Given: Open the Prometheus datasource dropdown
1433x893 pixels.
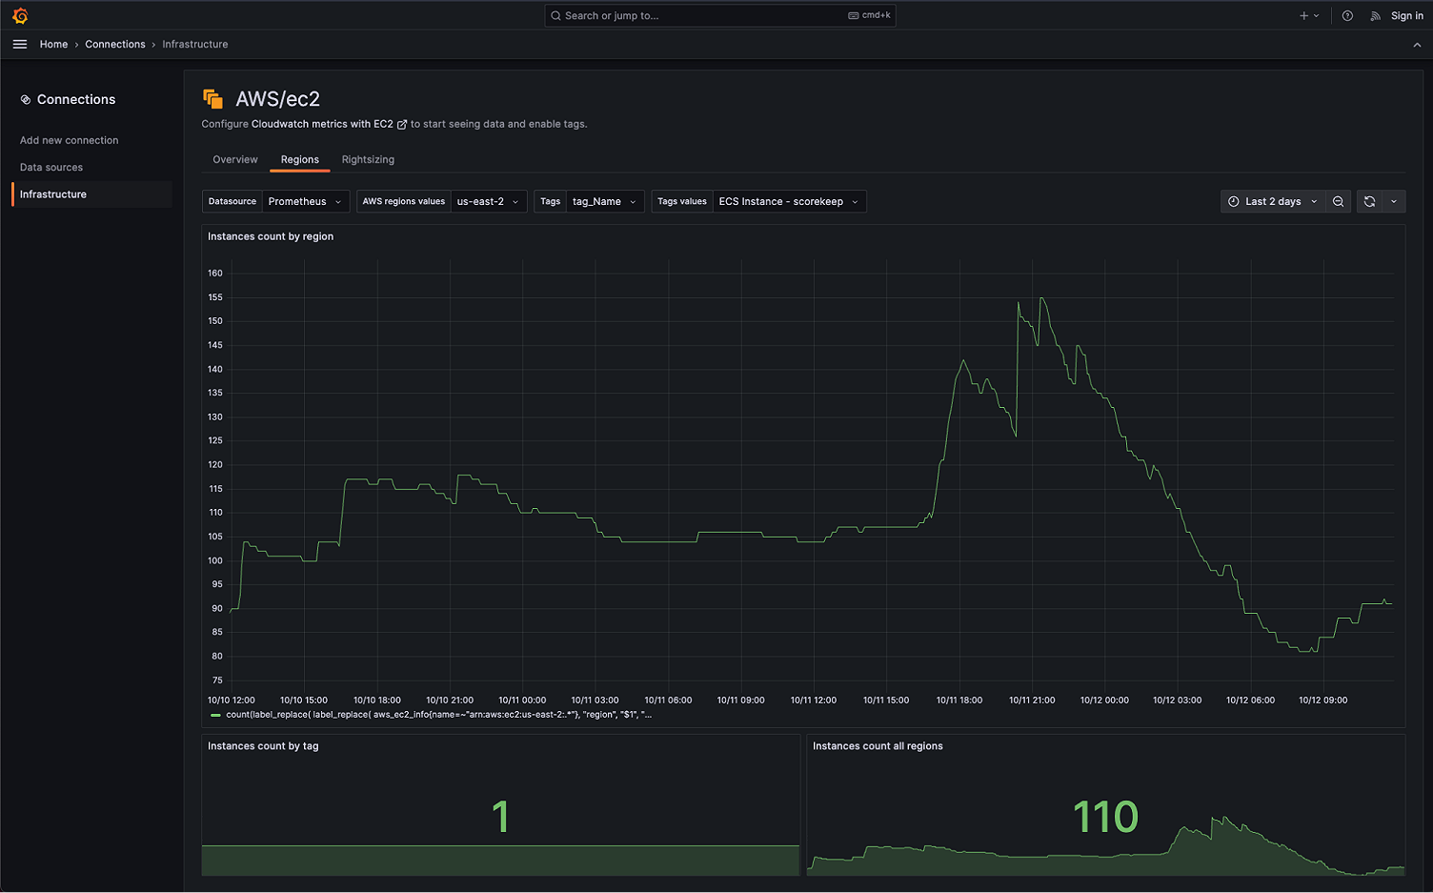Looking at the screenshot, I should point(305,201).
